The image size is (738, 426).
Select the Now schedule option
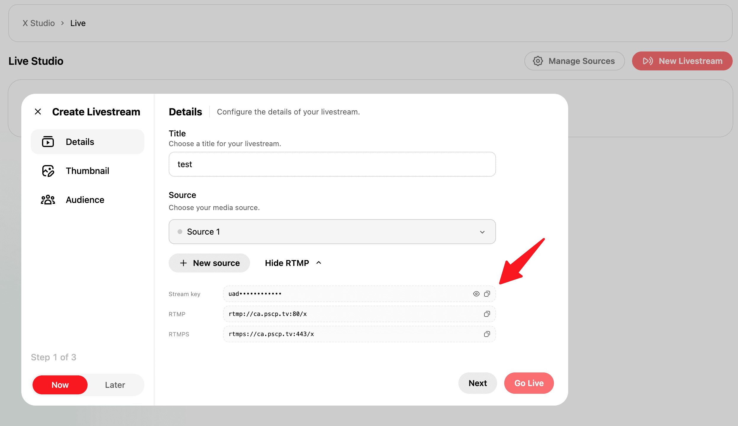click(60, 385)
